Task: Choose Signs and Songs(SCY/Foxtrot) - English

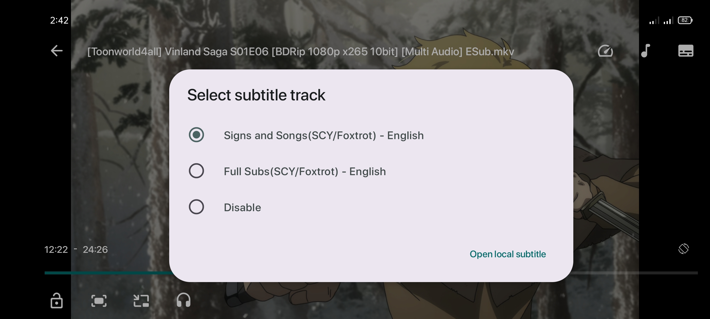Action: click(324, 136)
